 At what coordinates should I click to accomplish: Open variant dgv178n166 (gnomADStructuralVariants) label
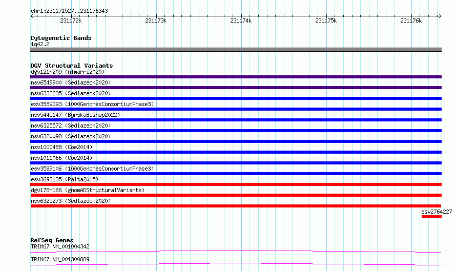[x=88, y=190]
